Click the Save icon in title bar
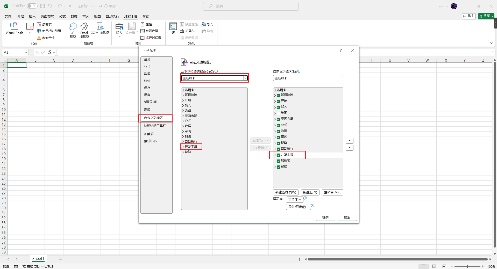Image resolution: width=497 pixels, height=269 pixels. [43, 6]
